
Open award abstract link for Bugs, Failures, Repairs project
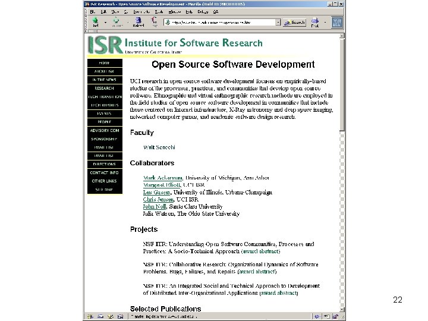point(257,272)
